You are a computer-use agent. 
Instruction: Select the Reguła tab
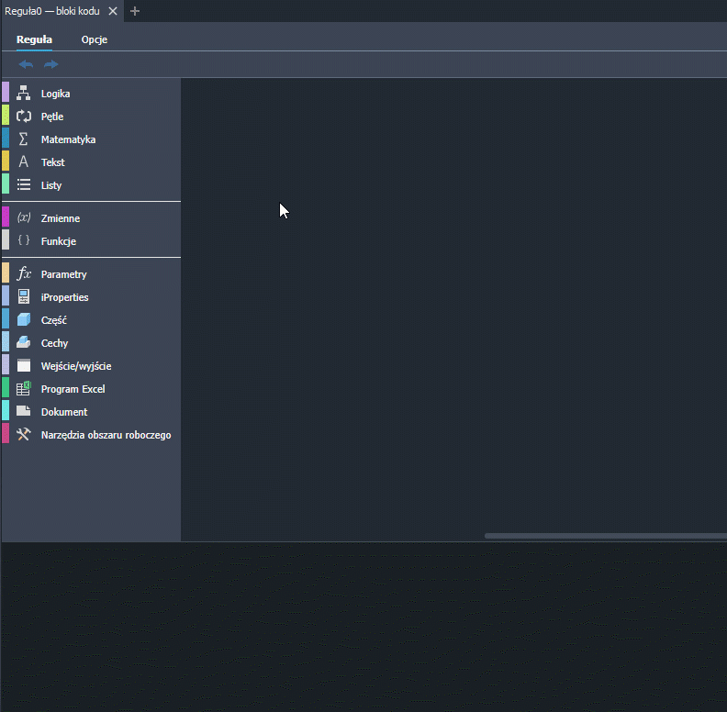[34, 39]
